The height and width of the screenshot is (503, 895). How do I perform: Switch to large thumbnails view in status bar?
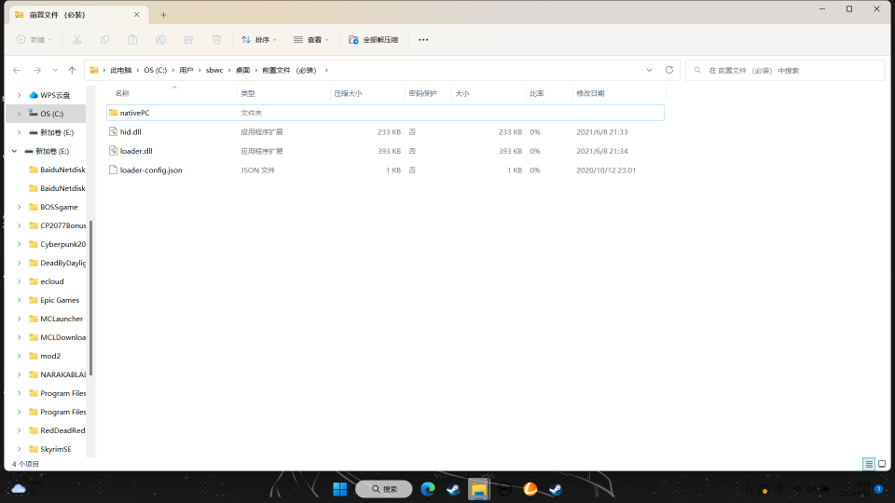tap(882, 464)
